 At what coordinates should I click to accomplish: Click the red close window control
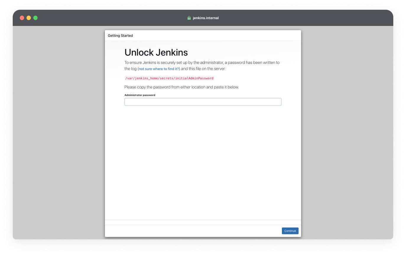tap(22, 18)
